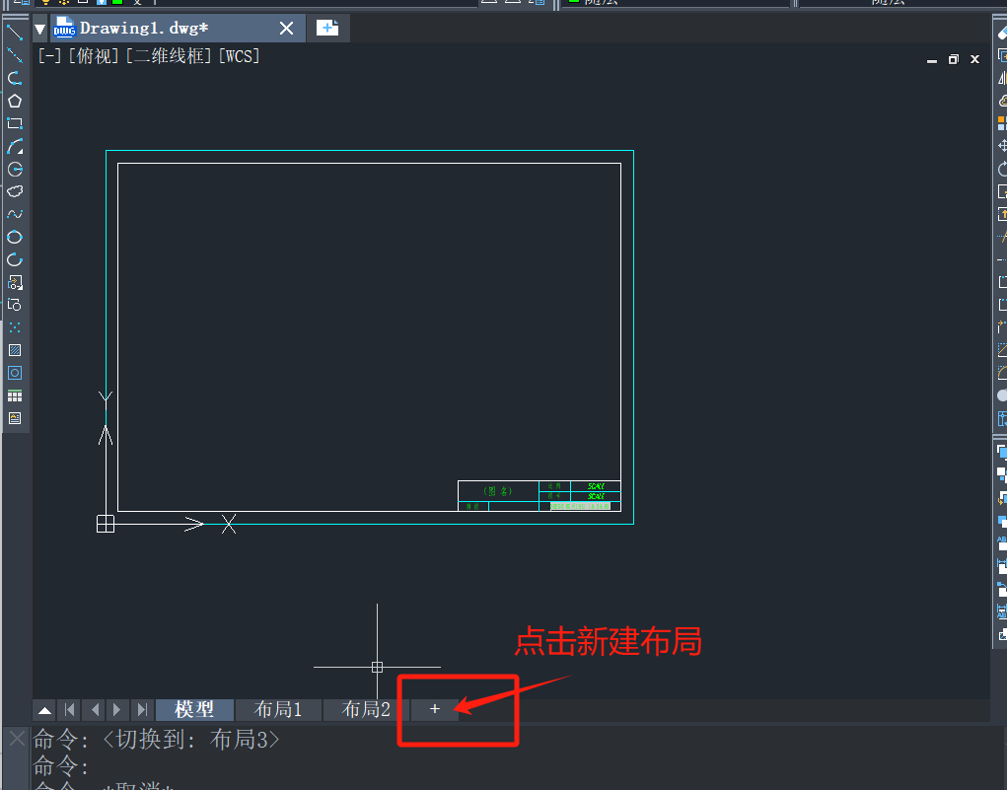Switch to the 布局2 layout tab

366,709
